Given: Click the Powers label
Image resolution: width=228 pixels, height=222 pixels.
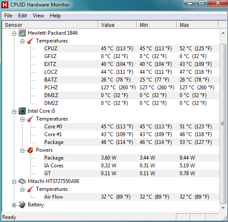Looking at the screenshot, I should [44, 150].
